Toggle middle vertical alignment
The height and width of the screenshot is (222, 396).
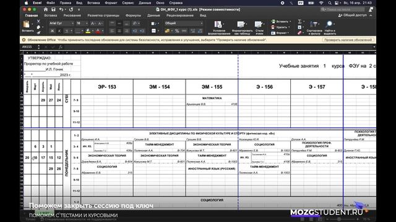119,23
